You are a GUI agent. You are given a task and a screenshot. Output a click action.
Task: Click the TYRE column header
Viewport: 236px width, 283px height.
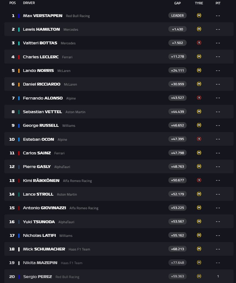click(199, 3)
